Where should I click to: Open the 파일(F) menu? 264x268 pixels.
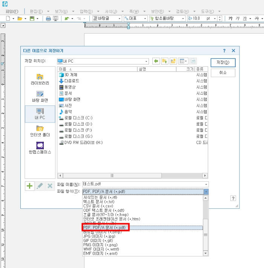click(x=12, y=11)
